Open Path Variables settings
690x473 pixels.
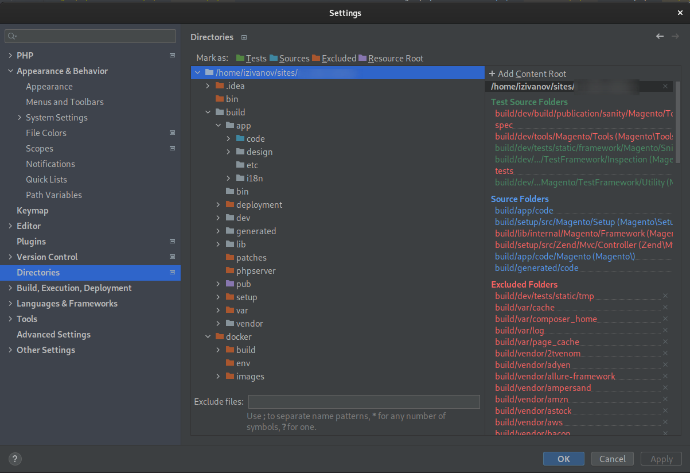coord(54,195)
